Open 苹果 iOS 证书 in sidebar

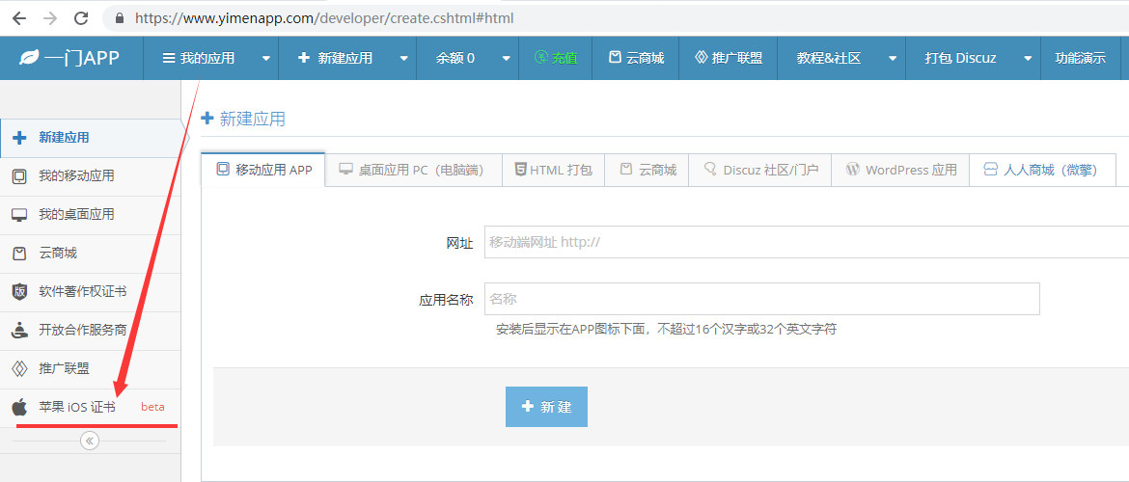(90, 407)
